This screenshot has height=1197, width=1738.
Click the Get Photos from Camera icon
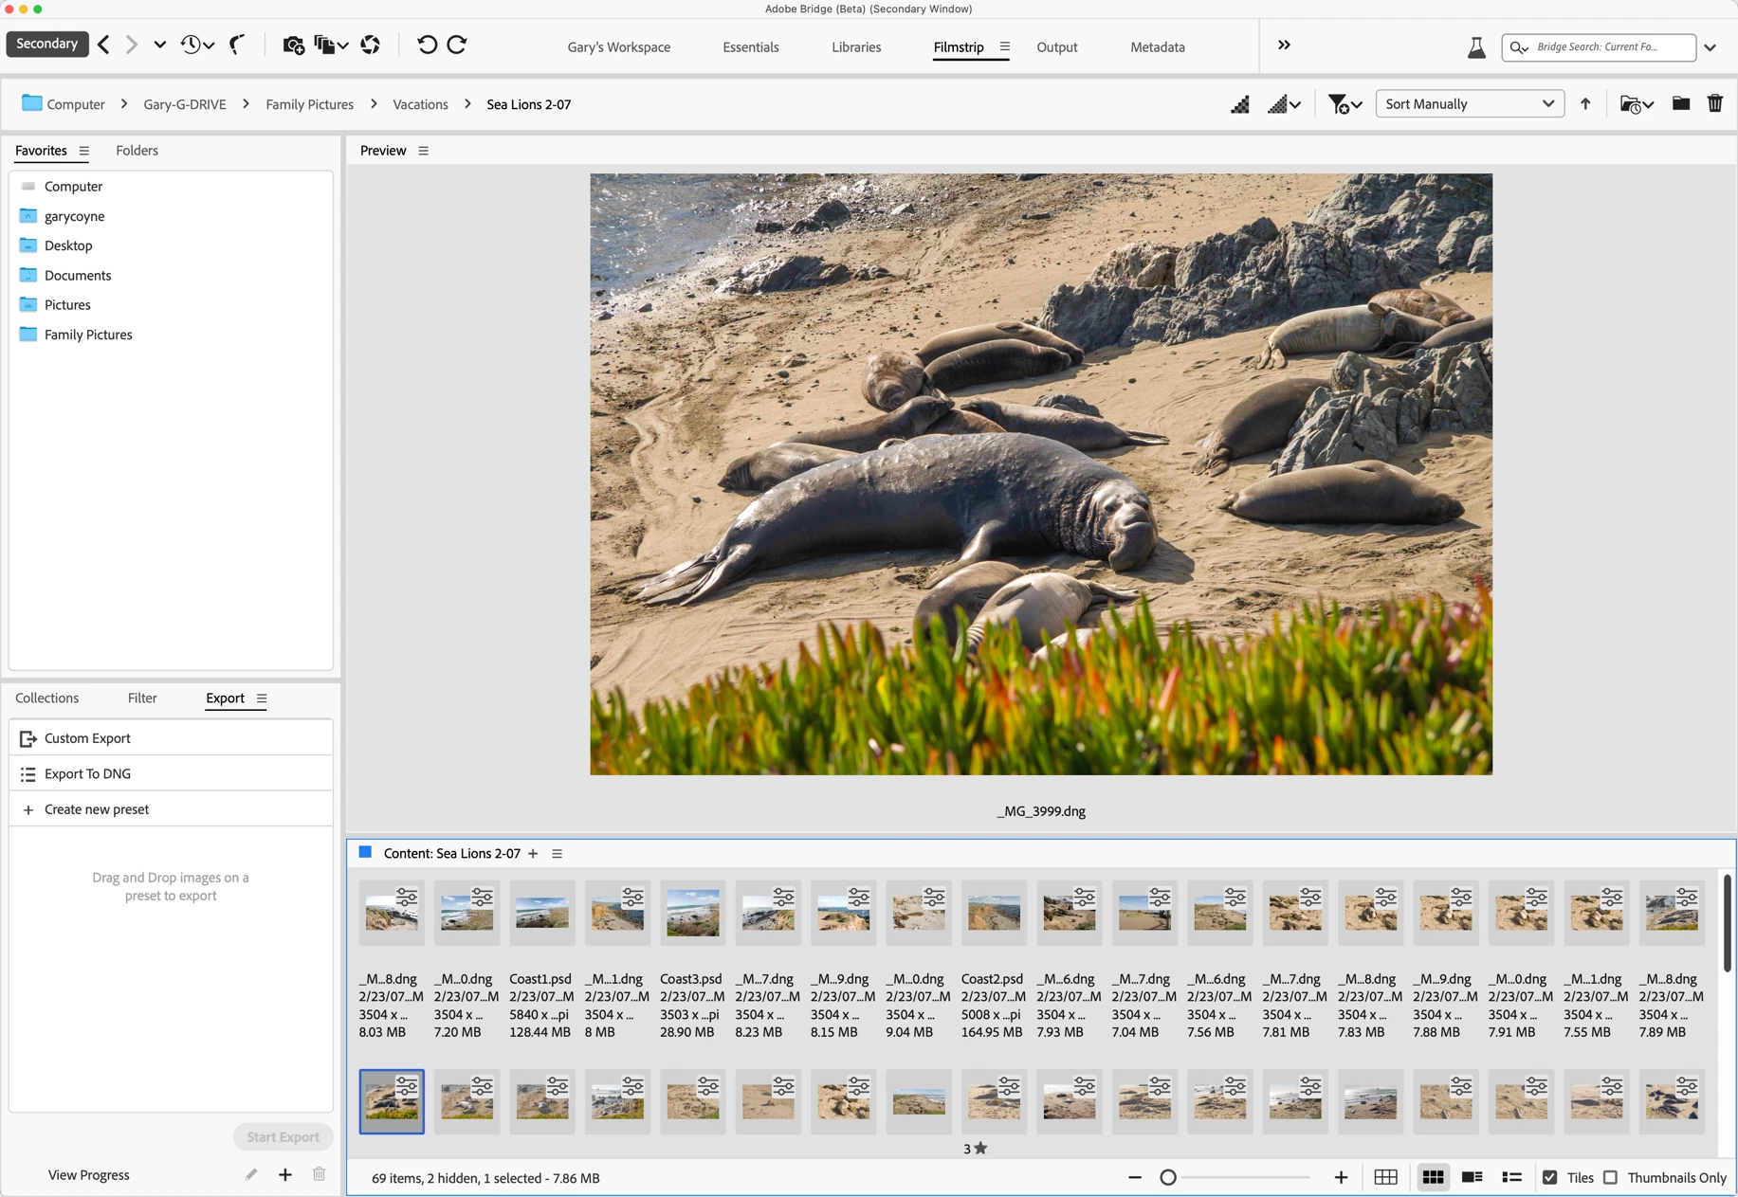(x=293, y=45)
